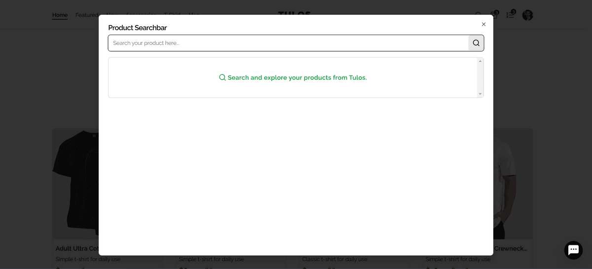Click the "Search and explore your products" message
Image resolution: width=592 pixels, height=269 pixels.
297,77
